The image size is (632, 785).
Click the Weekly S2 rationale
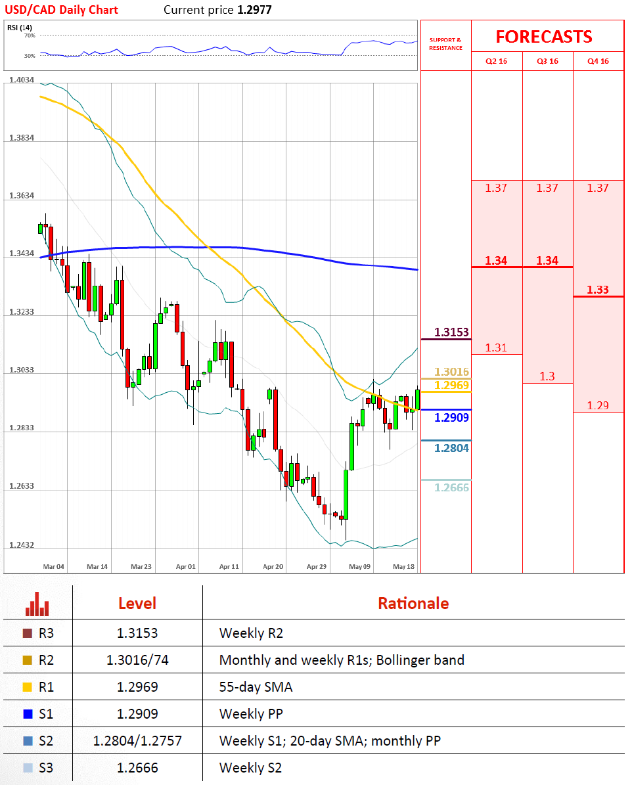(x=250, y=768)
